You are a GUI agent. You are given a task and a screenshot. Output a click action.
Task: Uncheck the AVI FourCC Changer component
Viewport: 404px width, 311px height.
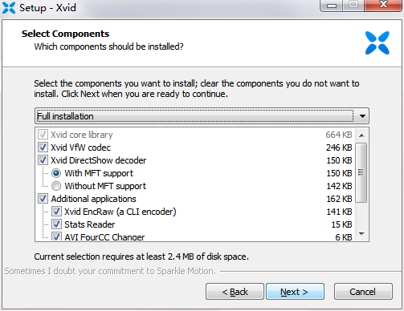pyautogui.click(x=56, y=236)
